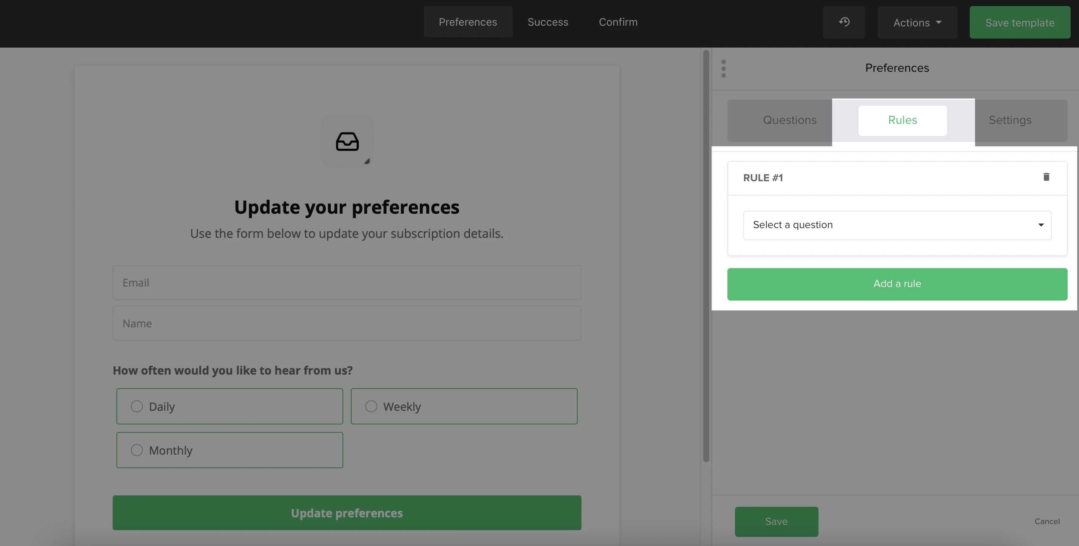Click the inbox tray logo icon
This screenshot has width=1079, height=546.
tap(347, 142)
